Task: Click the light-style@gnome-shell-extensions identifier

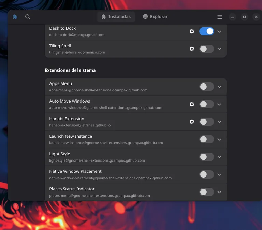Action: click(x=97, y=160)
